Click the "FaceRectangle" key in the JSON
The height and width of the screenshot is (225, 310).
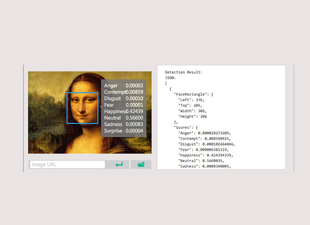189,94
